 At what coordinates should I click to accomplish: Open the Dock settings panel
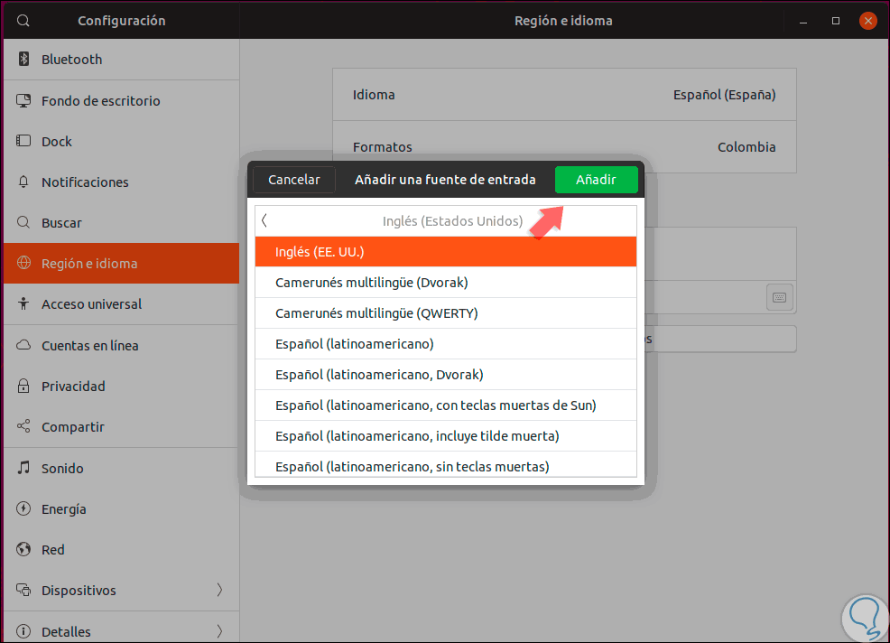pos(121,142)
